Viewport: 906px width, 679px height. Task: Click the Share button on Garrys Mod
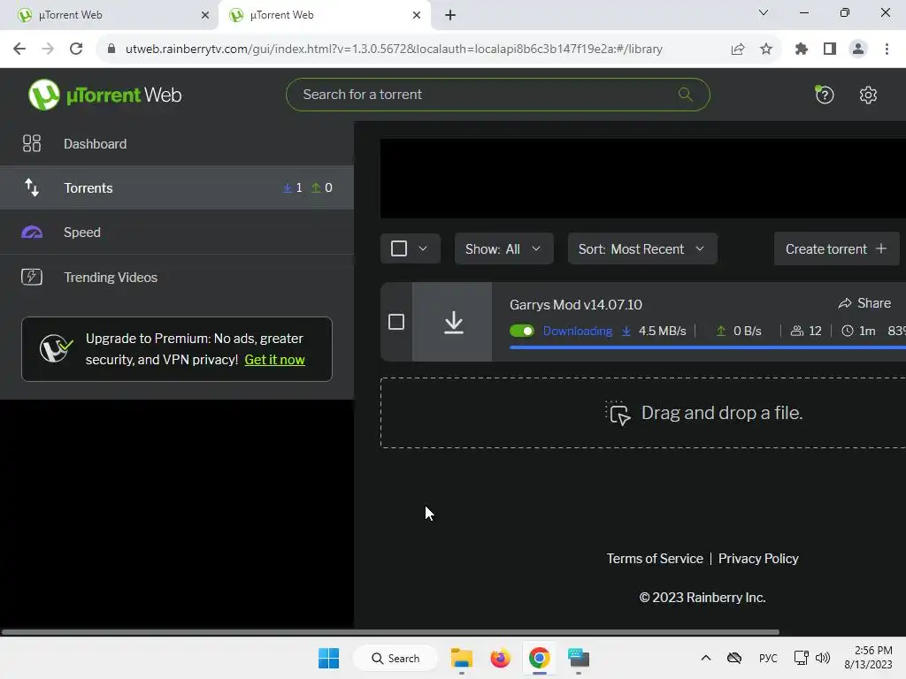point(864,303)
